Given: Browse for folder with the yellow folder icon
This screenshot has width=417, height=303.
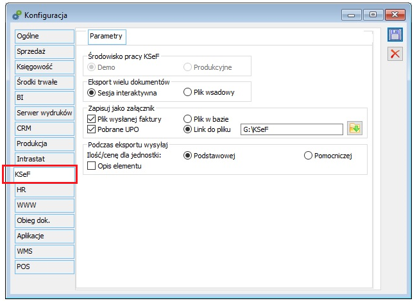Looking at the screenshot, I should pos(355,129).
